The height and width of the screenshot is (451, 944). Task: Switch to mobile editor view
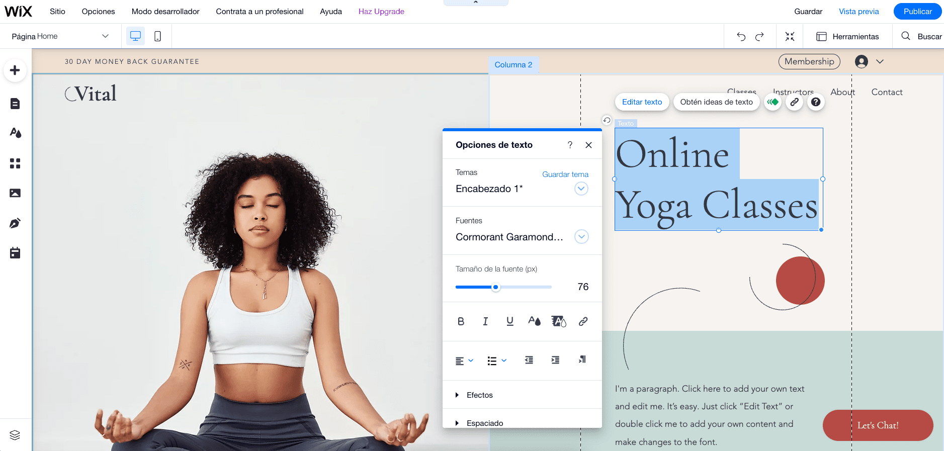pos(157,36)
